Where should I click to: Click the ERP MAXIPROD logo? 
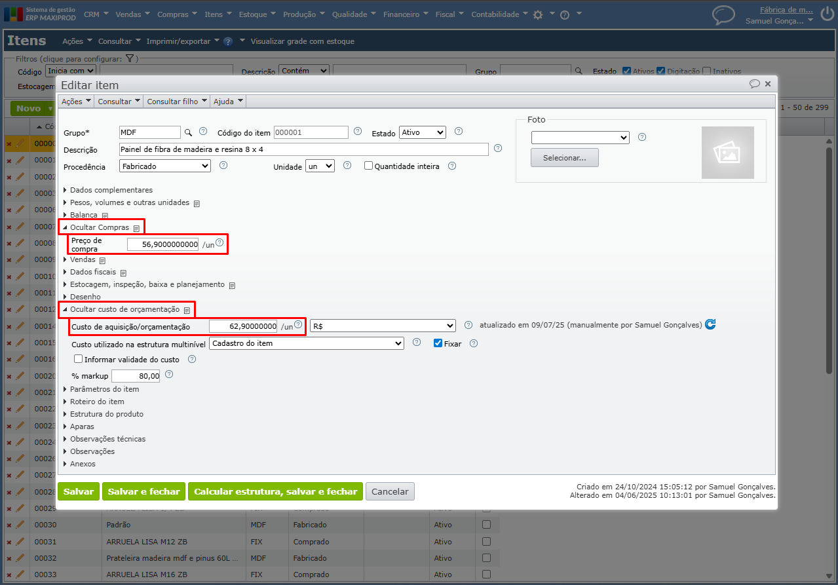(x=39, y=14)
